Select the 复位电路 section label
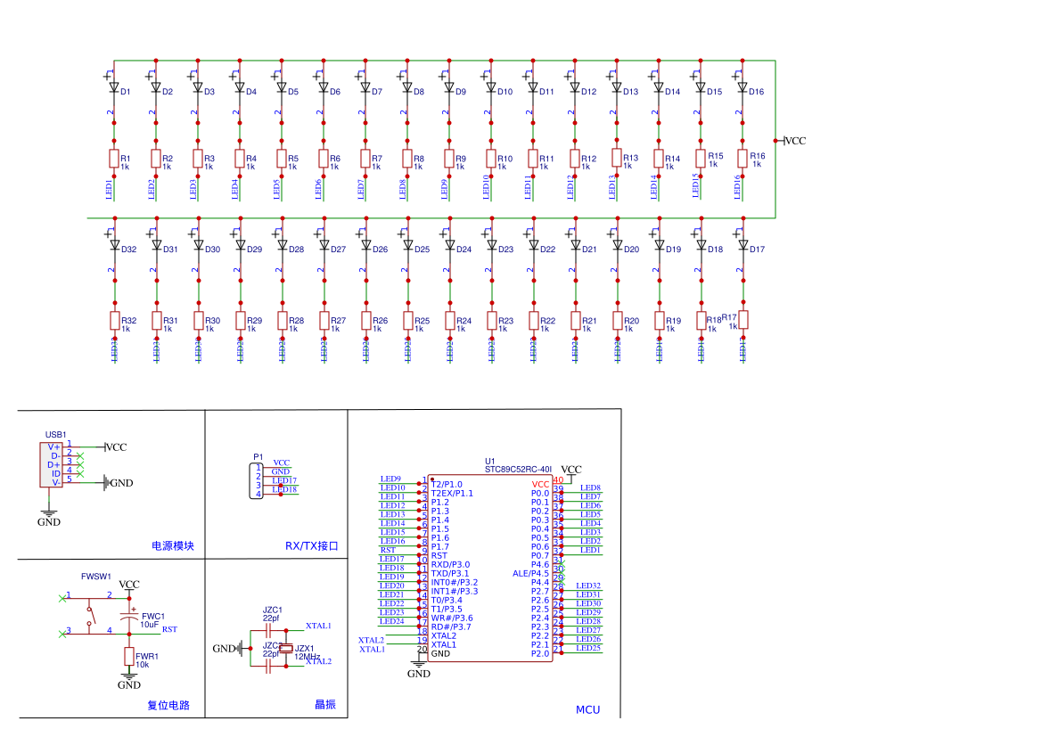This screenshot has width=1042, height=737. point(168,705)
